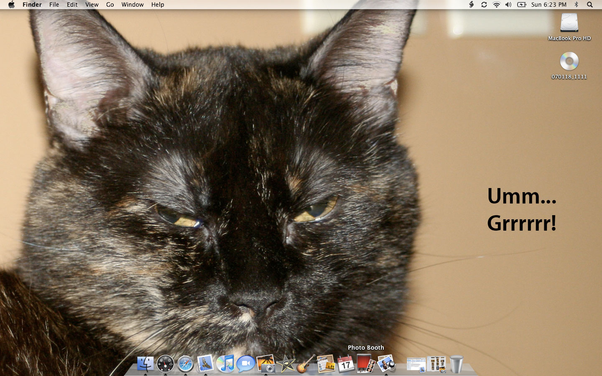Open the script menu bar icon

(x=471, y=5)
